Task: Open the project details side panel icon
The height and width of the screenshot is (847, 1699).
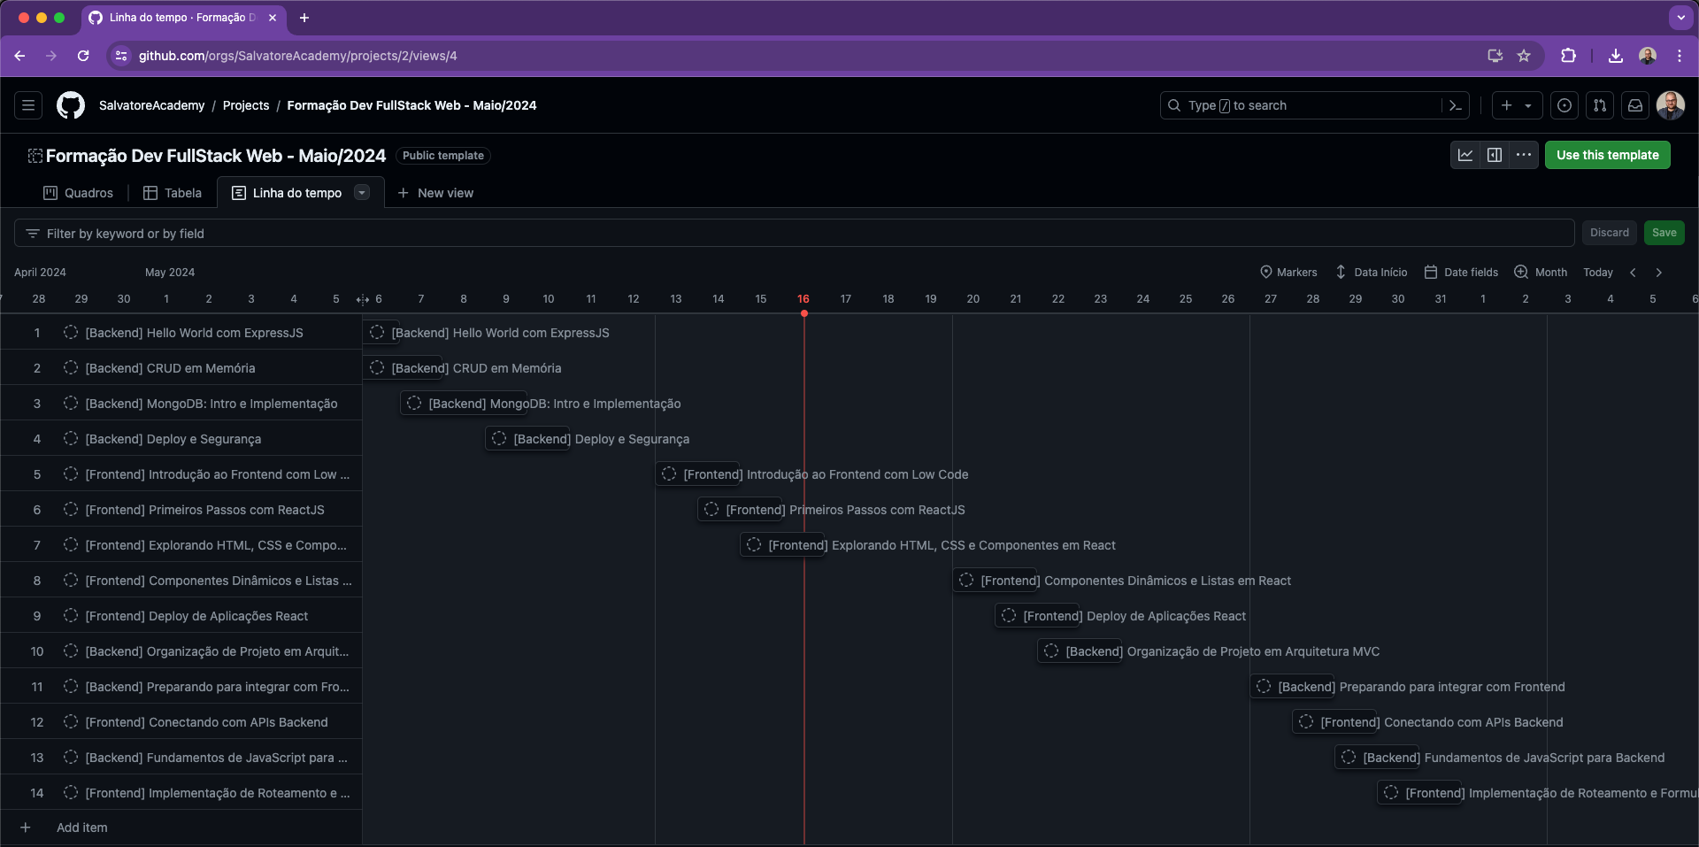Action: tap(1495, 155)
